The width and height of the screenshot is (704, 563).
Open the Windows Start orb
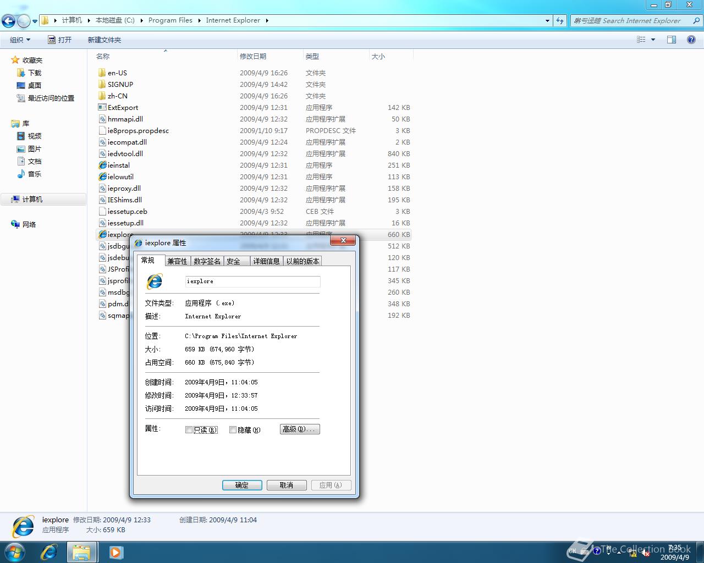pyautogui.click(x=15, y=551)
